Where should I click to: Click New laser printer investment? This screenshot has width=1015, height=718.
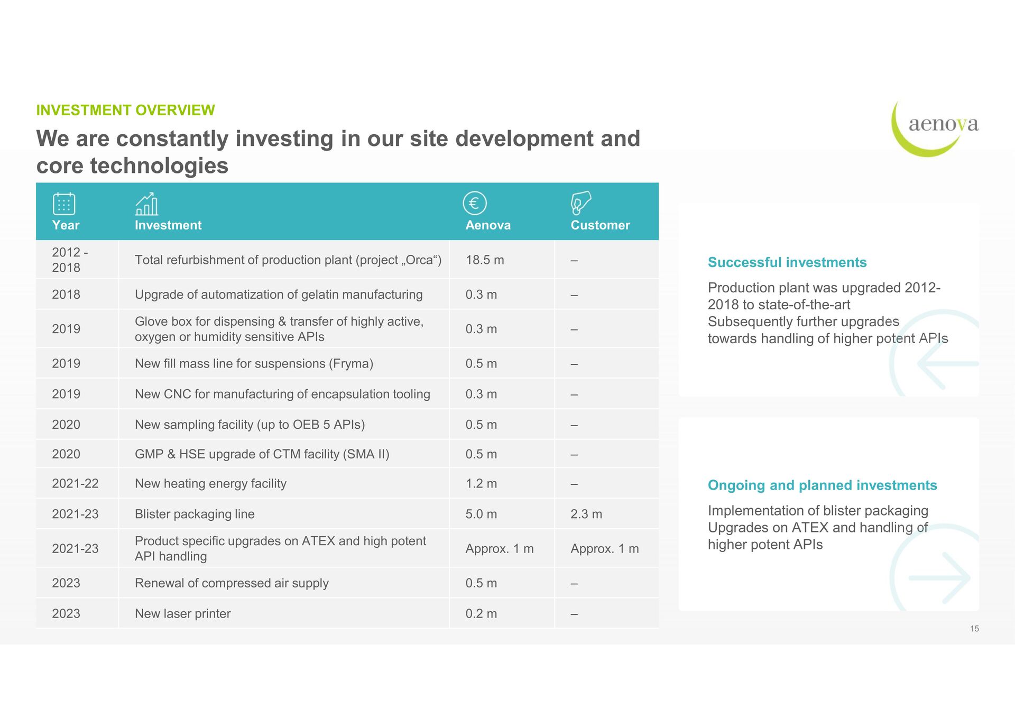click(183, 614)
